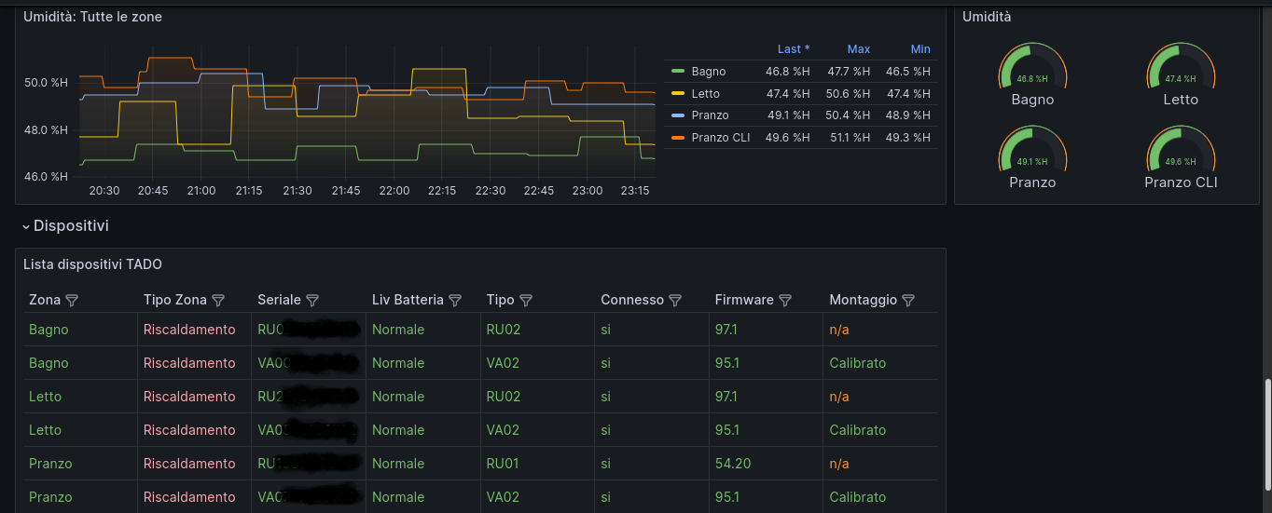
Task: Click the Pranzo series color swatch
Action: (678, 115)
